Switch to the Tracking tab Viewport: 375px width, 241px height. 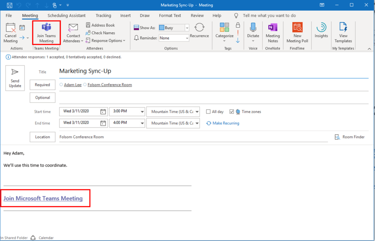pyautogui.click(x=103, y=15)
